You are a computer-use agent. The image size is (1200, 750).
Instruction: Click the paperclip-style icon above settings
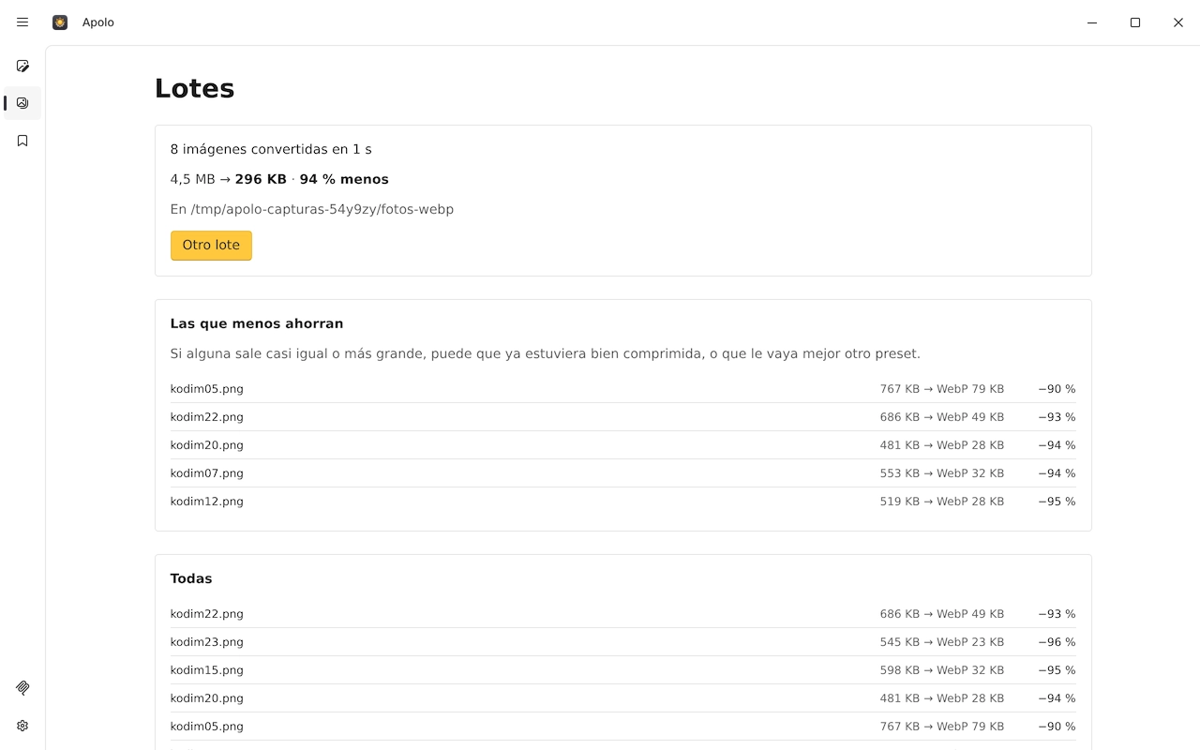(x=22, y=688)
